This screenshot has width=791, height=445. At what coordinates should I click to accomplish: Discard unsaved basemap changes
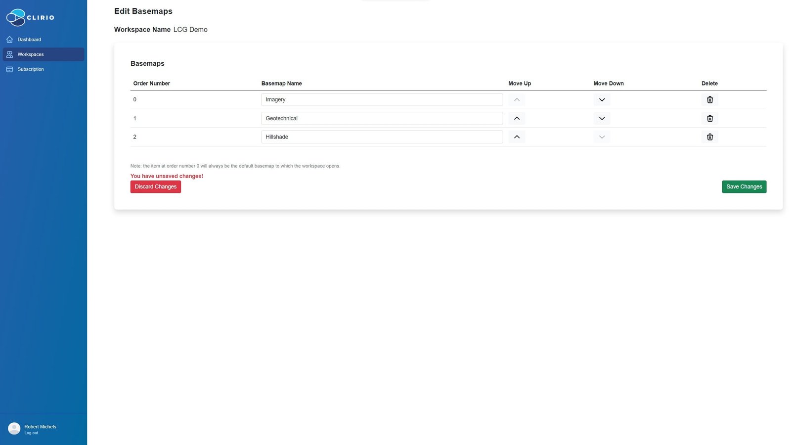[156, 187]
